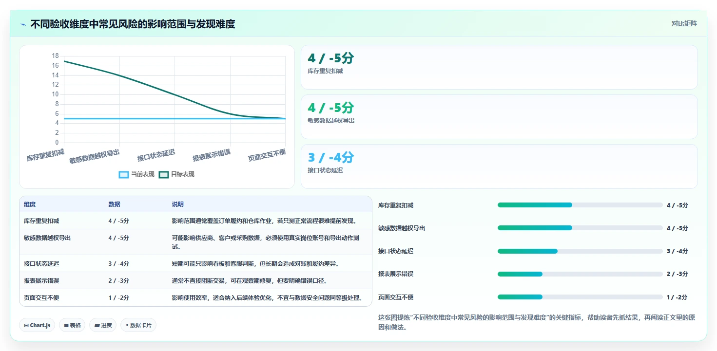Click the 敏感数据越权导出 x-axis label on the chart

tap(95, 156)
